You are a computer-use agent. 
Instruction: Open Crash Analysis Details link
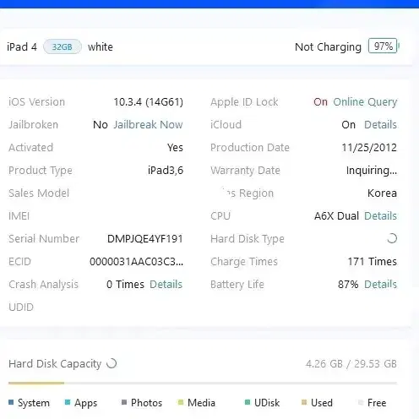[x=166, y=284]
